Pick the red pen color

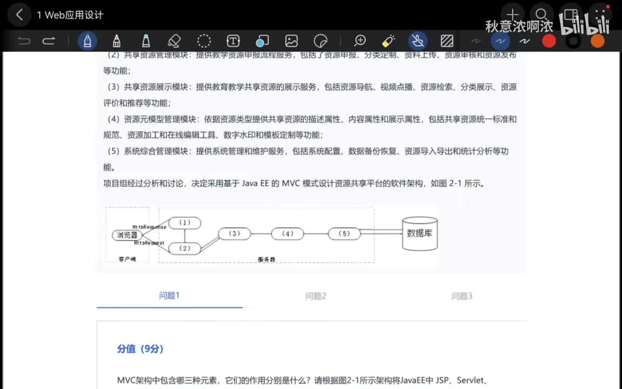coord(549,41)
